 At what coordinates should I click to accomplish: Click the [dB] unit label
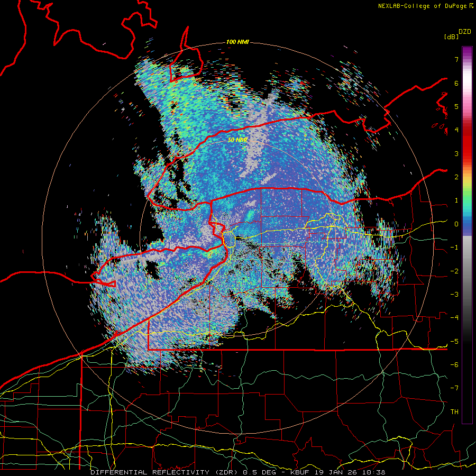click(452, 36)
